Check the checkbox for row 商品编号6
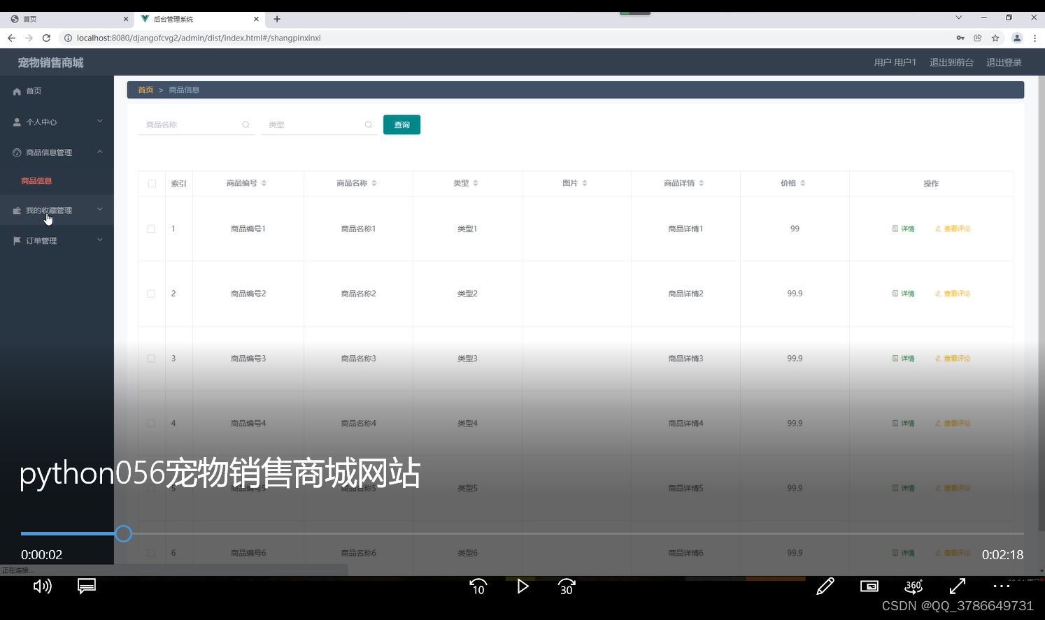The width and height of the screenshot is (1045, 620). 151,553
